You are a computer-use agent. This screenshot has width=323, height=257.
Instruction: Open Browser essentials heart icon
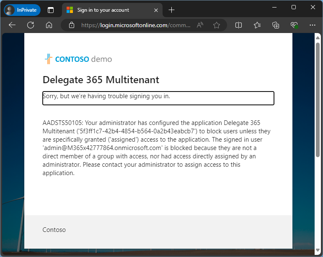[294, 25]
